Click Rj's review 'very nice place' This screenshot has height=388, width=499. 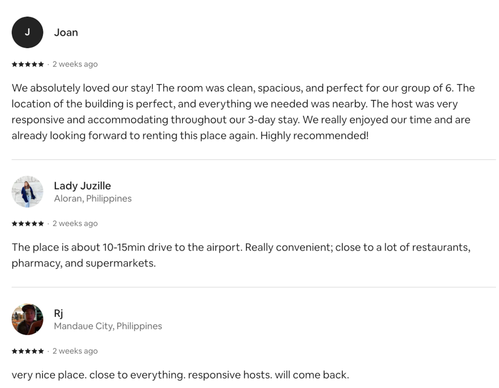[180, 375]
